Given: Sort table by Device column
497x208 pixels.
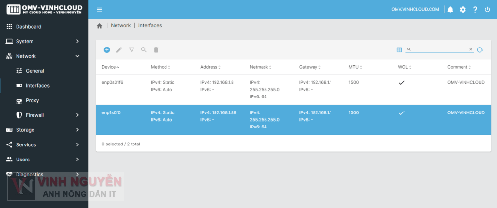Looking at the screenshot, I should [x=110, y=67].
